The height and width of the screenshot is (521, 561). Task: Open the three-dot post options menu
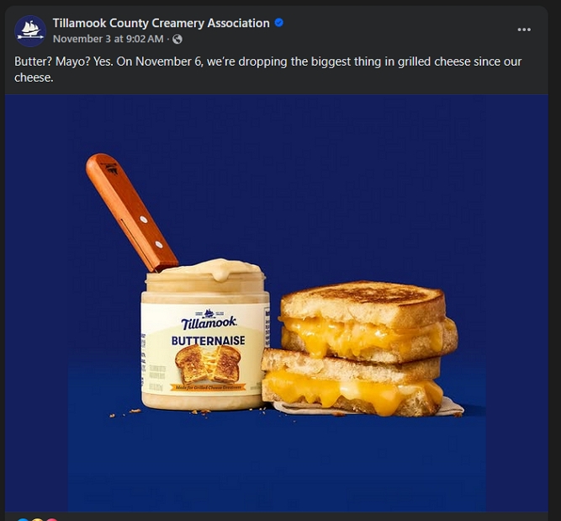click(x=524, y=29)
